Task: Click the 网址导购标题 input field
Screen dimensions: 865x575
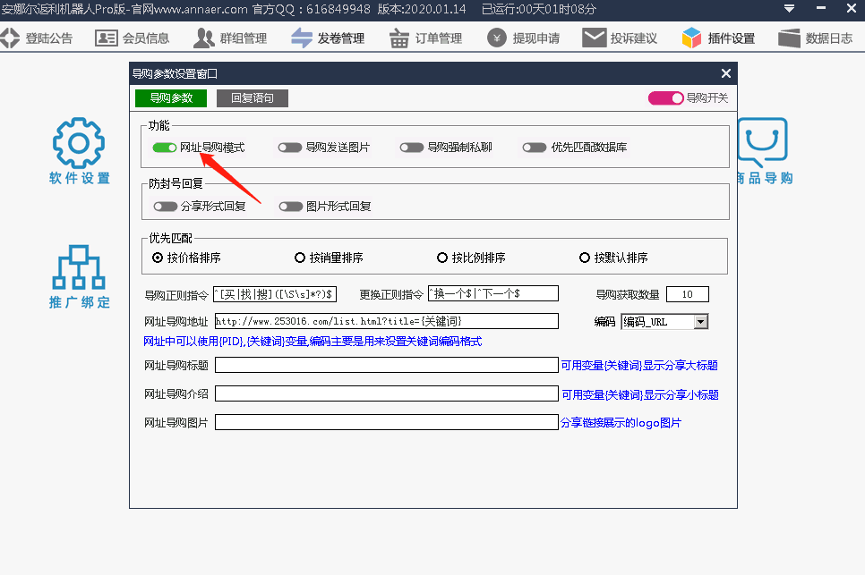Action: point(386,365)
